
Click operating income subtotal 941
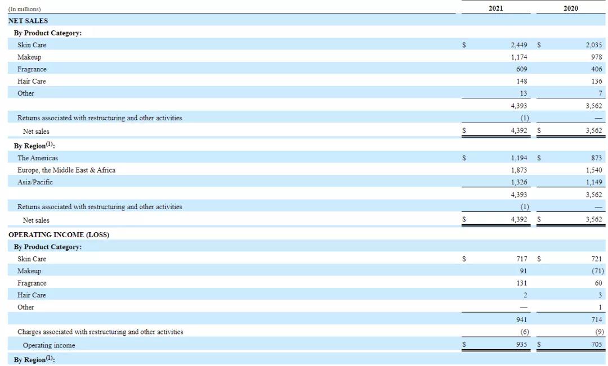coord(521,319)
